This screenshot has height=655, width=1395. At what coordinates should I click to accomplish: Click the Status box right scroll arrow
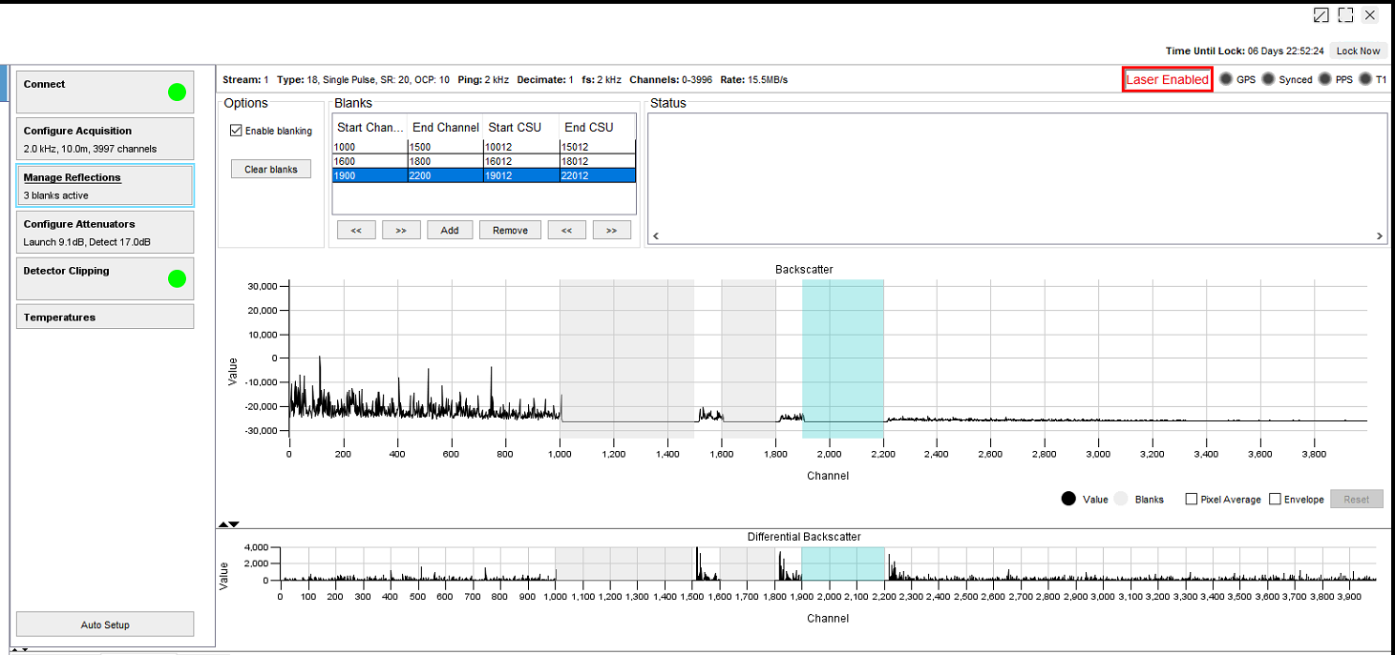click(1380, 236)
